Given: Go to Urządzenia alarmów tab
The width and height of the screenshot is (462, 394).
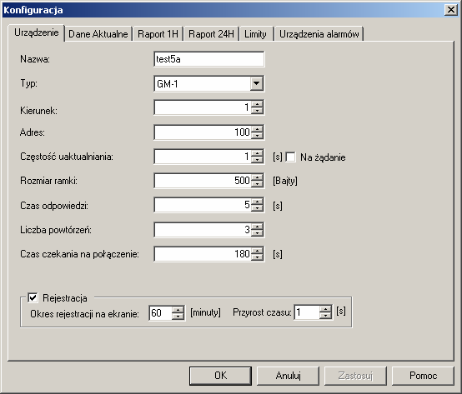Looking at the screenshot, I should point(319,34).
